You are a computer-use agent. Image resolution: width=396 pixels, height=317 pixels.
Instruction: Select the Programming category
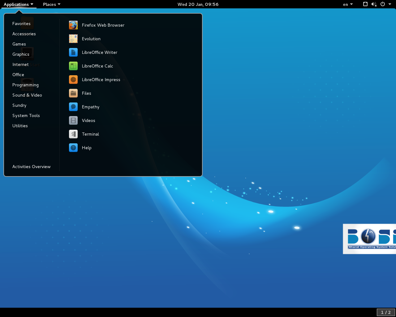tap(26, 85)
